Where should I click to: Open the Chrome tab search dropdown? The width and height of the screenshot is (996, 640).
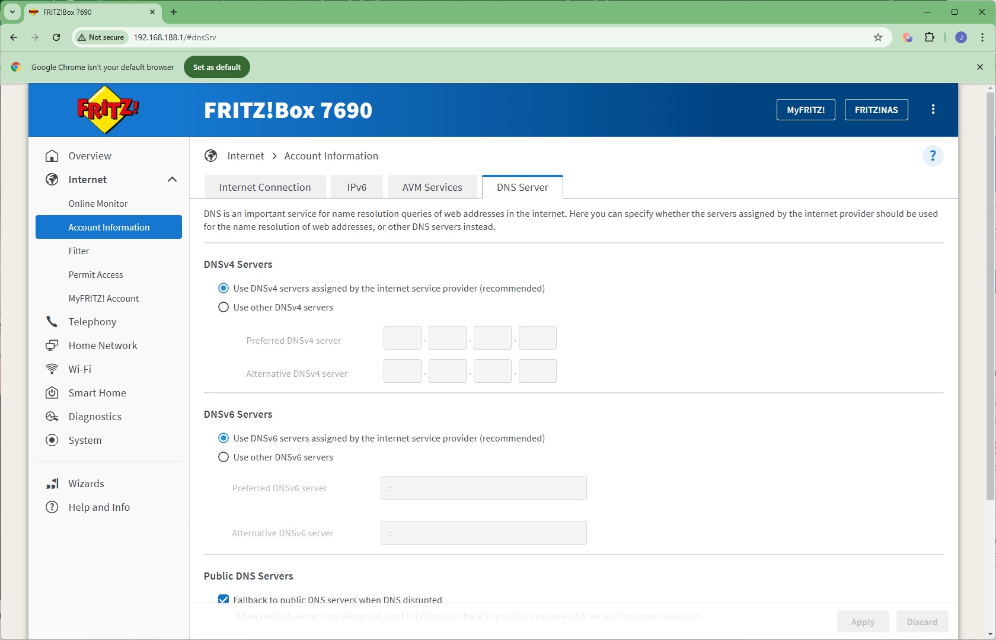click(x=12, y=12)
